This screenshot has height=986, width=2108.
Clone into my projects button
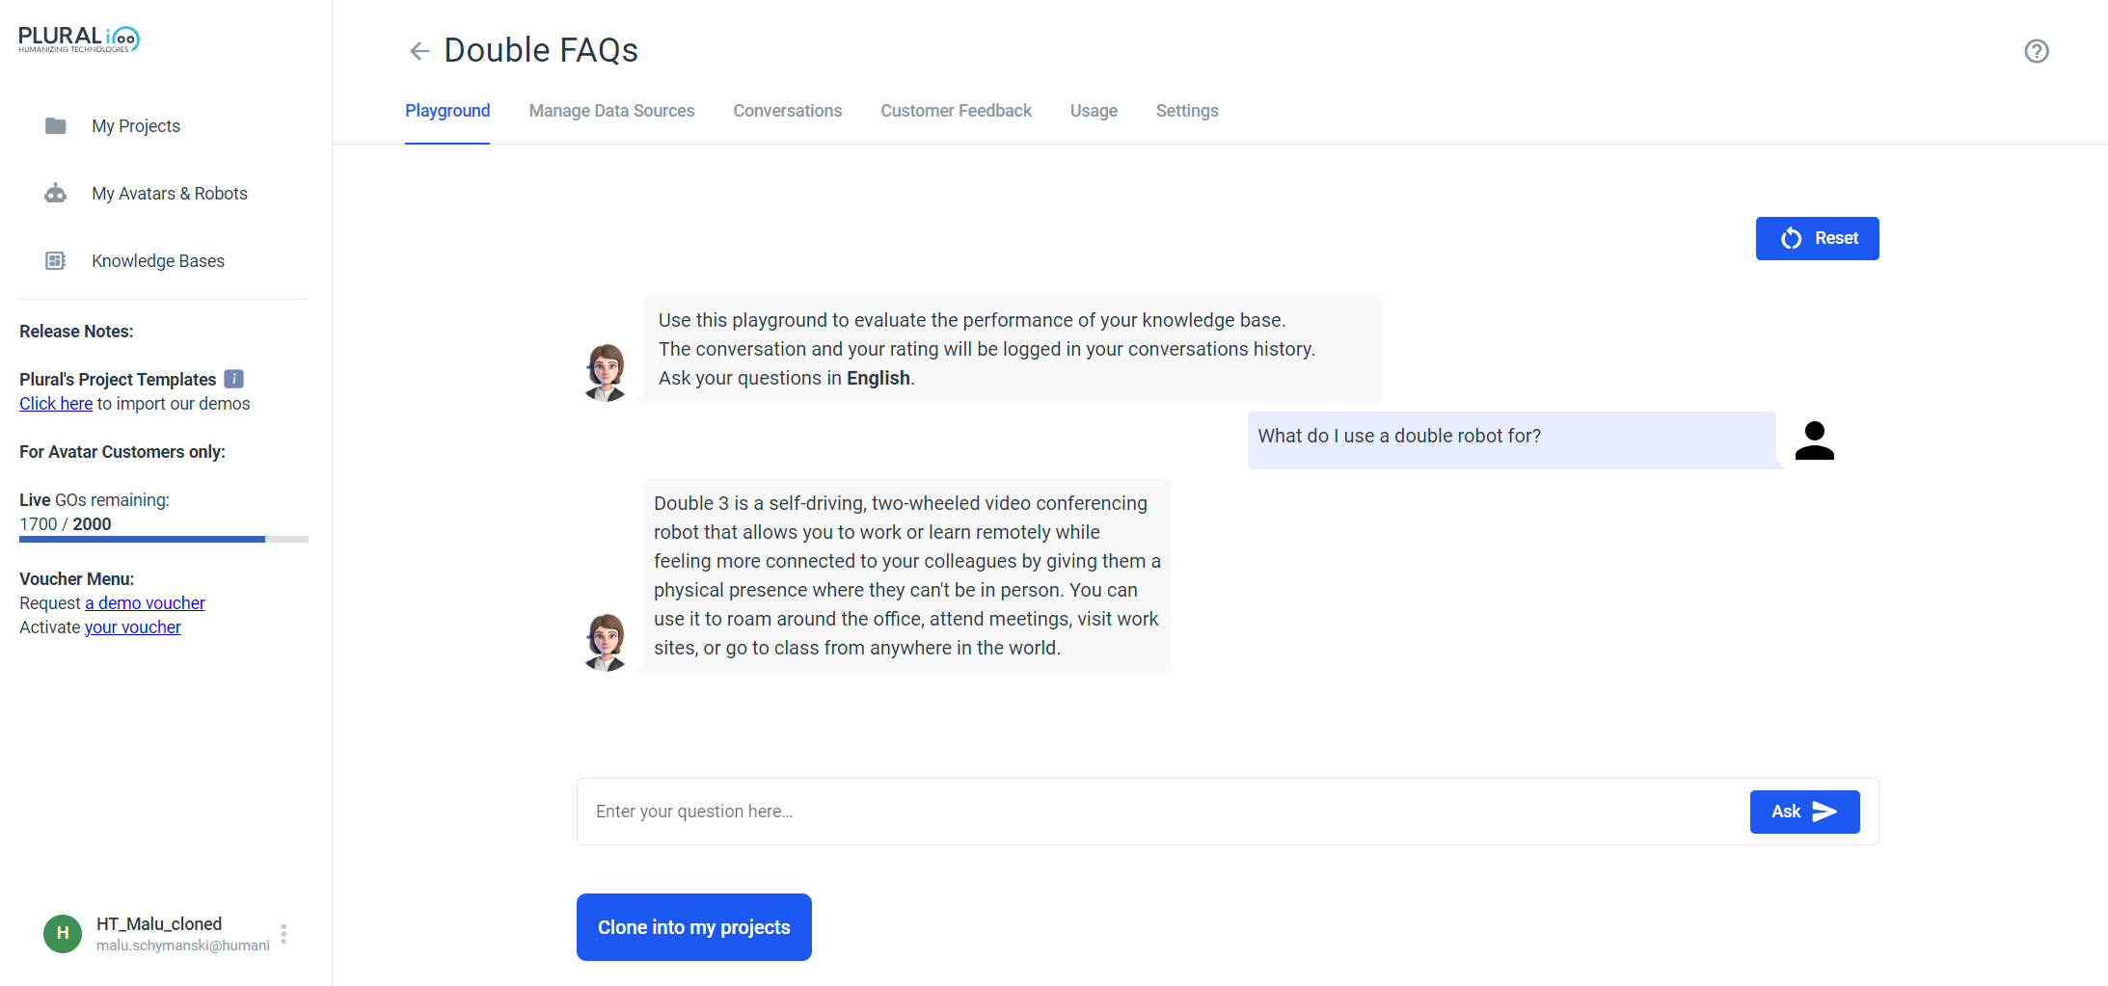pyautogui.click(x=694, y=927)
